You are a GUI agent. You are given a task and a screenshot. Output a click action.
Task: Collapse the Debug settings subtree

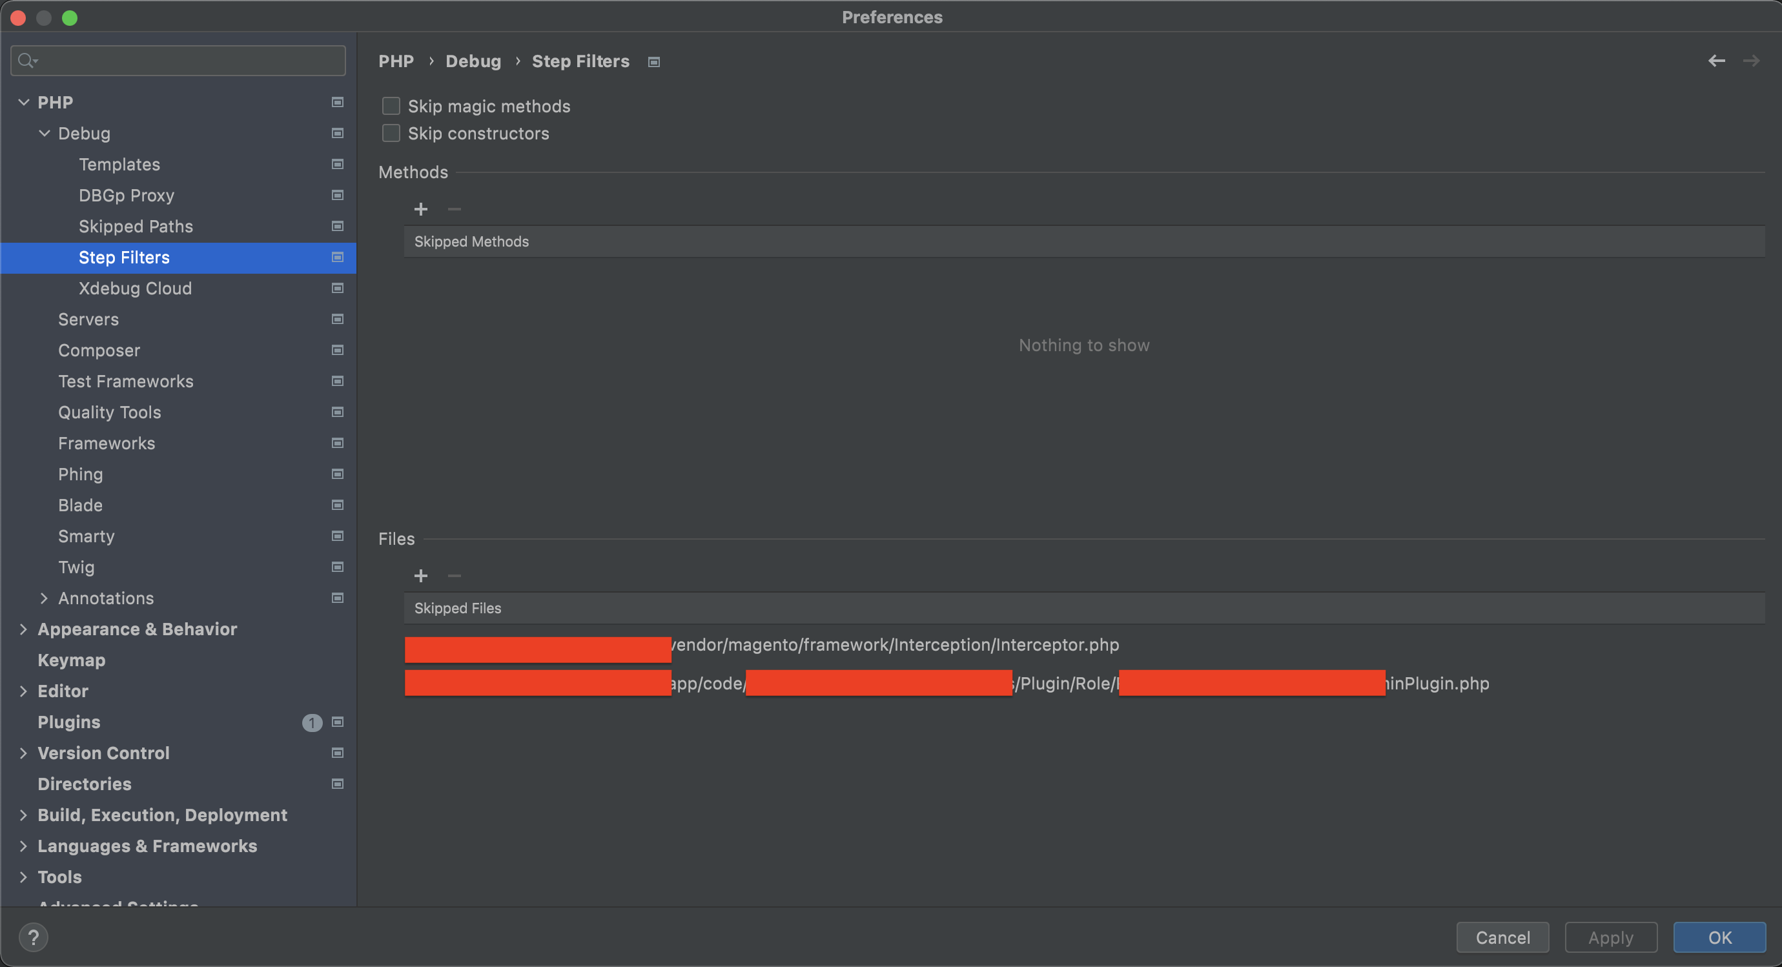45,133
